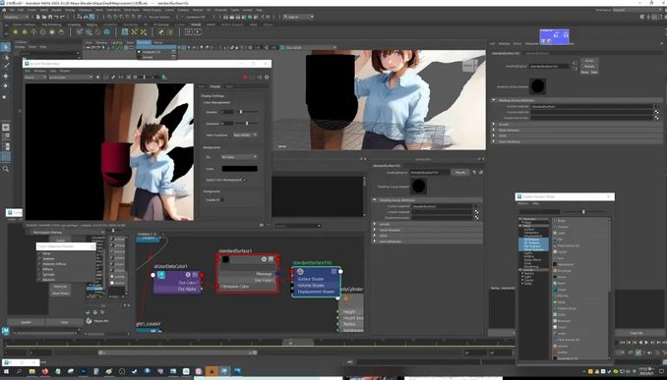Open the background BG dropdown in Display settings
This screenshot has width=667, height=380.
[x=239, y=157]
